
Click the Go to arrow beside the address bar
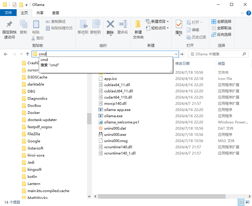coord(182,54)
